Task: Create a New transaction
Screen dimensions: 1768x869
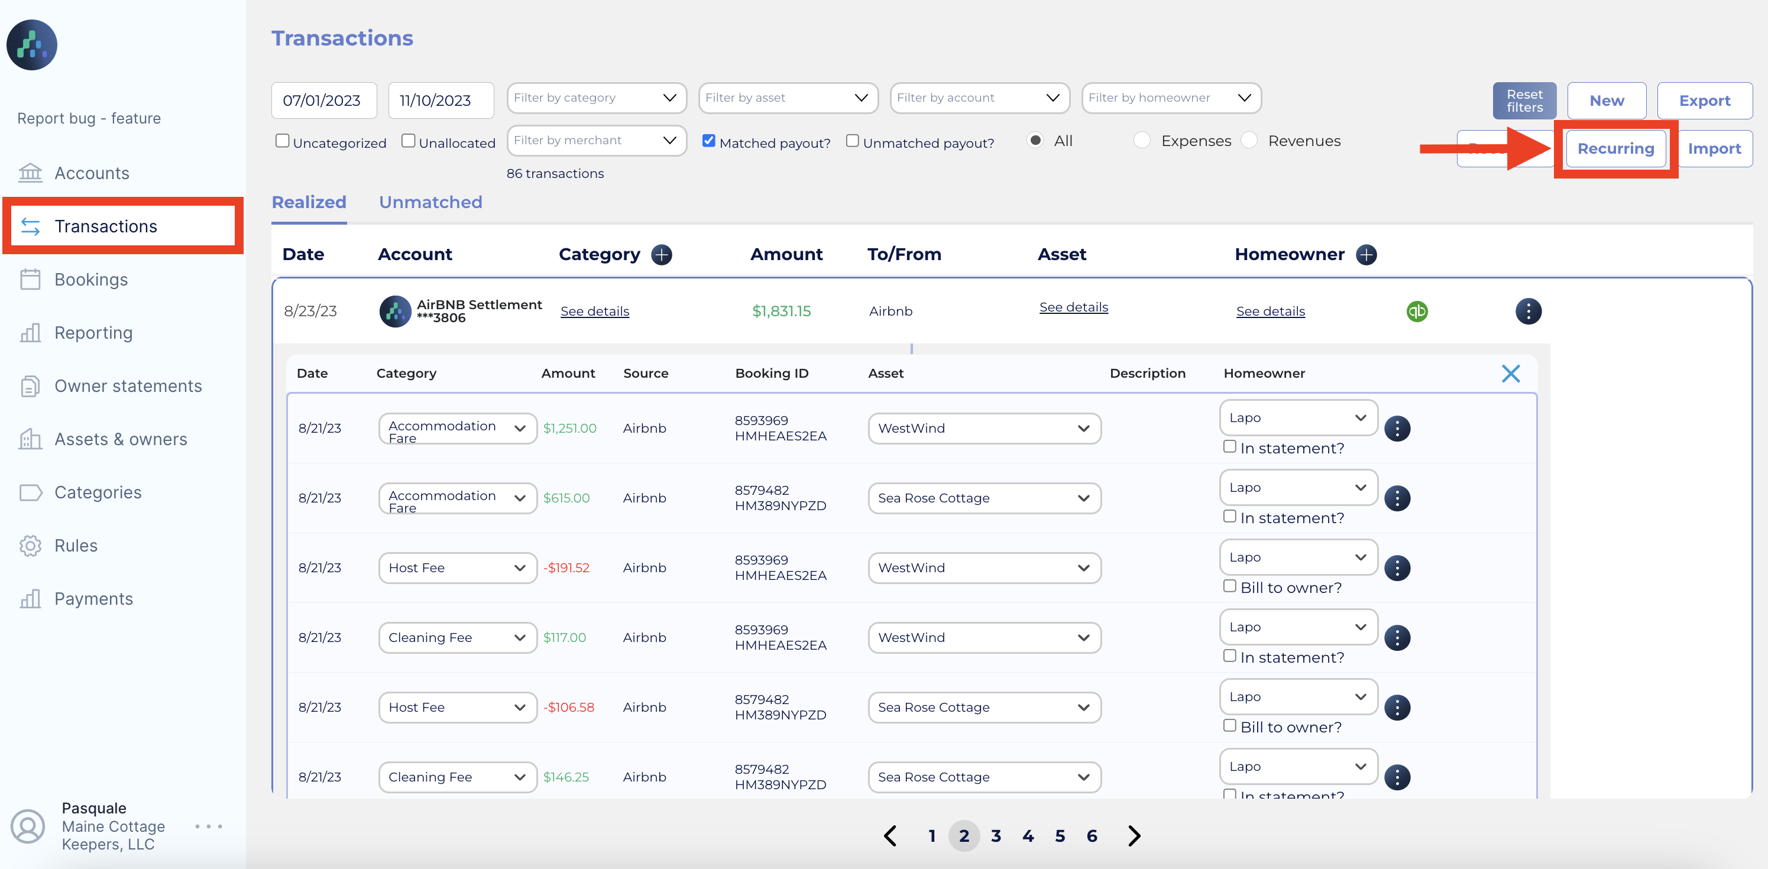Action: [1607, 101]
